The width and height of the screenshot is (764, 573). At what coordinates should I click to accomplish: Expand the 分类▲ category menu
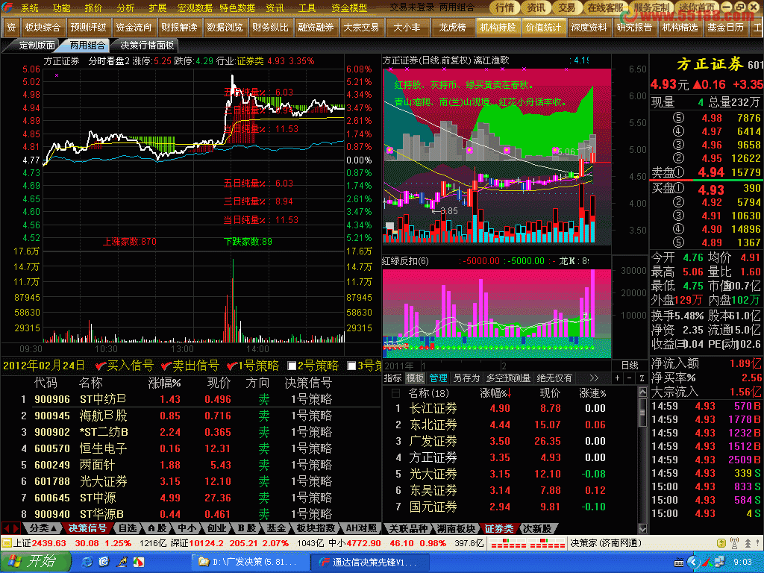43,528
